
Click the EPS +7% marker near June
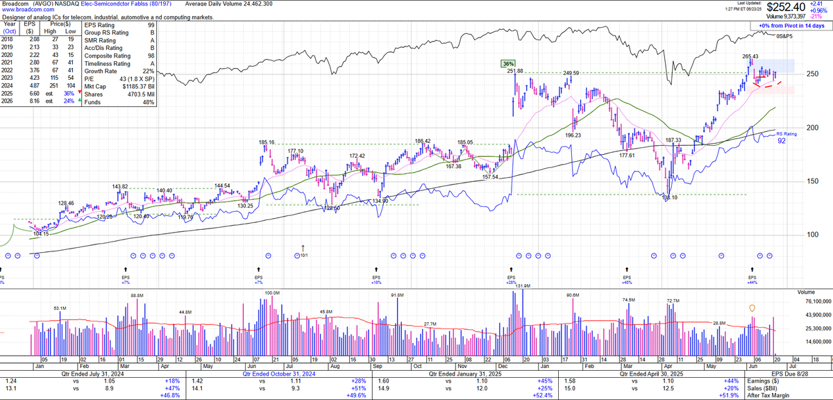[x=260, y=275]
